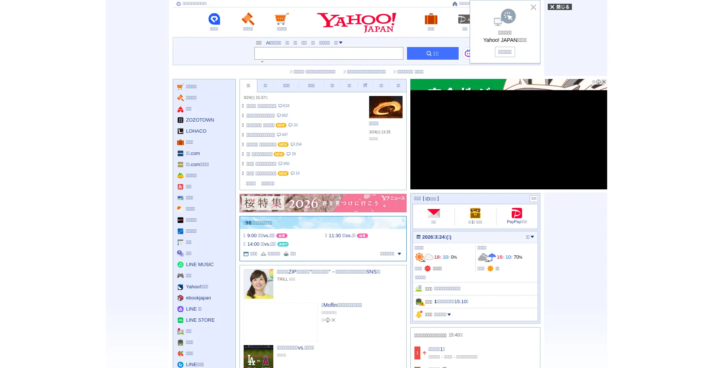
Task: Click the blue search button with magnifier
Action: [x=433, y=53]
